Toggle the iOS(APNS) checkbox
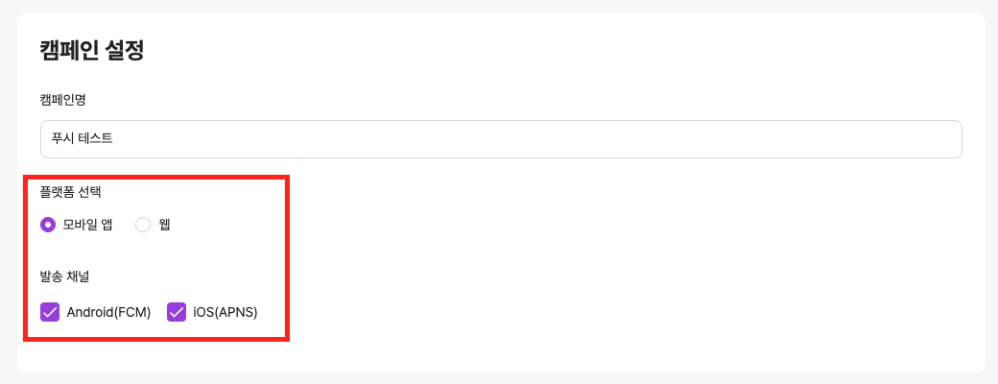Image resolution: width=998 pixels, height=384 pixels. click(x=177, y=312)
